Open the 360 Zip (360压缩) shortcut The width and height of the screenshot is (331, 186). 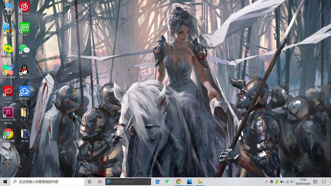pyautogui.click(x=8, y=28)
